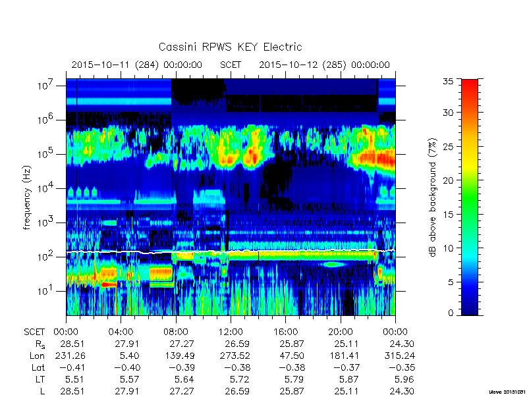Select LT value 5.51
The image size is (527, 395).
point(74,380)
